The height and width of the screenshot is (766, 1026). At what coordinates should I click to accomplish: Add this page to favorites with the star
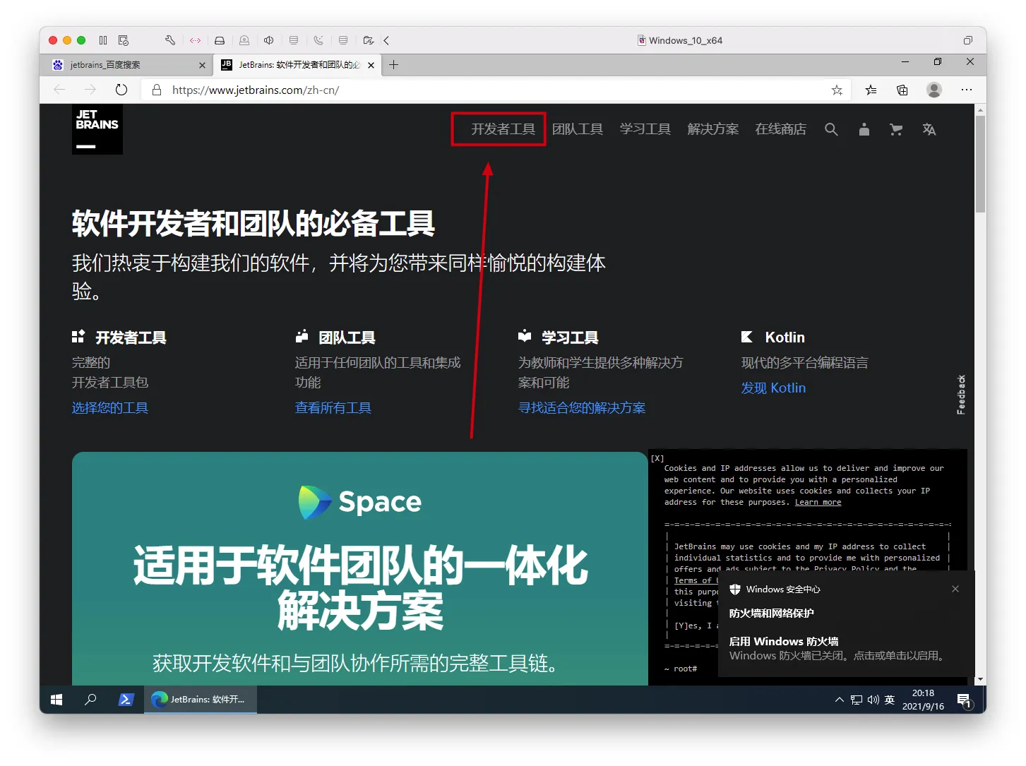click(x=837, y=90)
